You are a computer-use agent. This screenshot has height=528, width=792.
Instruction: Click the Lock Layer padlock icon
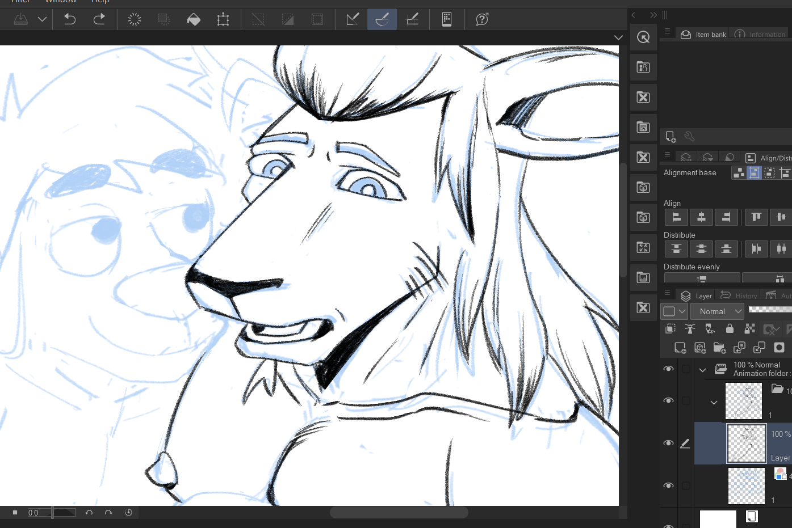(730, 328)
